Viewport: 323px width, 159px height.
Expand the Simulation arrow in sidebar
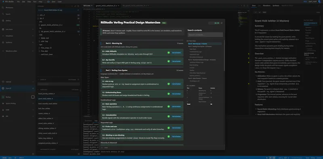click(33, 36)
